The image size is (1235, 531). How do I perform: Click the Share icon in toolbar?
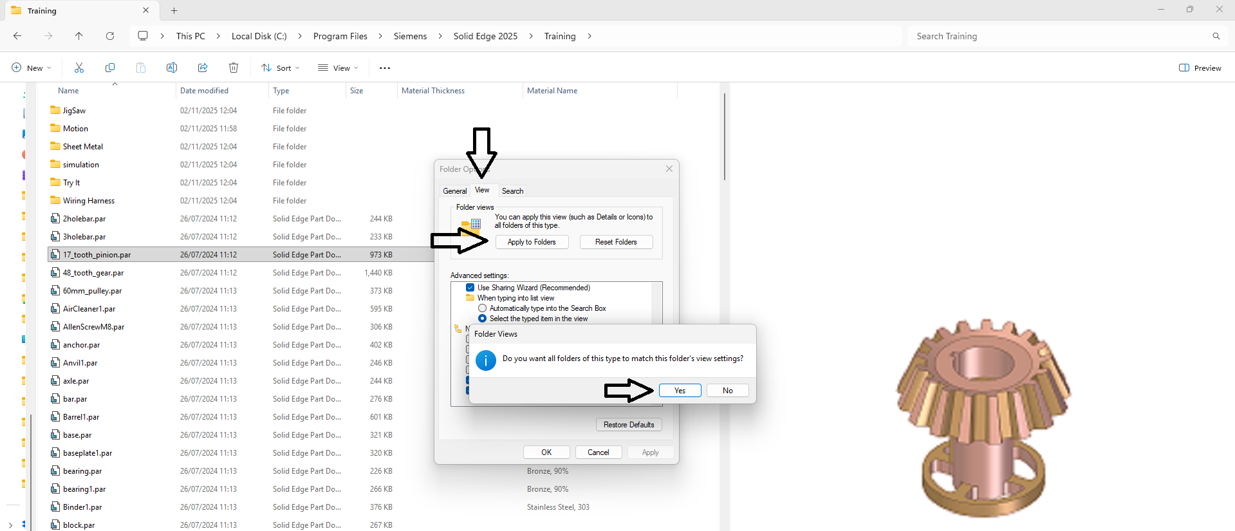203,68
